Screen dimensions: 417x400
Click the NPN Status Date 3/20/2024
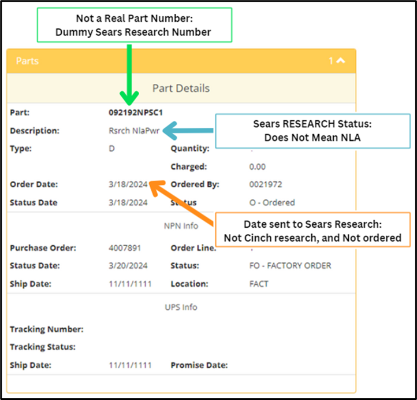point(128,265)
